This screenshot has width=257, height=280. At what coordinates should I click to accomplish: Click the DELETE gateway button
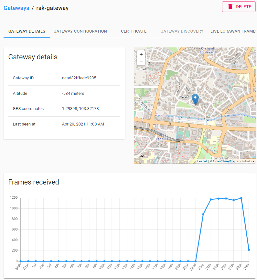pos(239,7)
